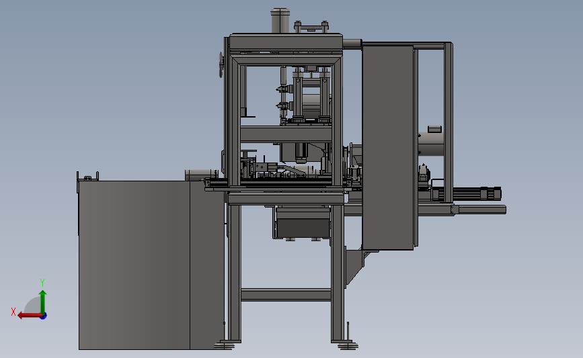Click the red X axis arrow of the triad

point(30,316)
